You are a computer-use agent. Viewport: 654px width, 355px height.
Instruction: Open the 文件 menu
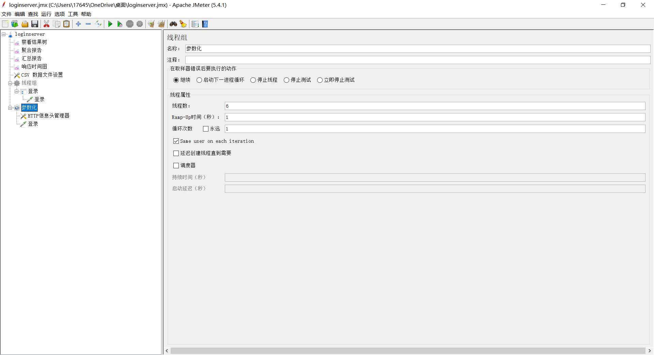(6, 14)
